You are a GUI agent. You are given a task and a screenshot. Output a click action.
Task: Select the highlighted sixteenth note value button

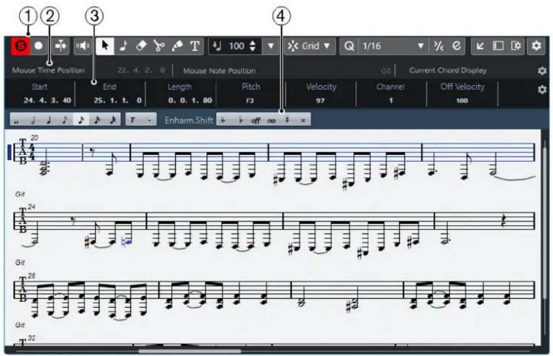[81, 120]
